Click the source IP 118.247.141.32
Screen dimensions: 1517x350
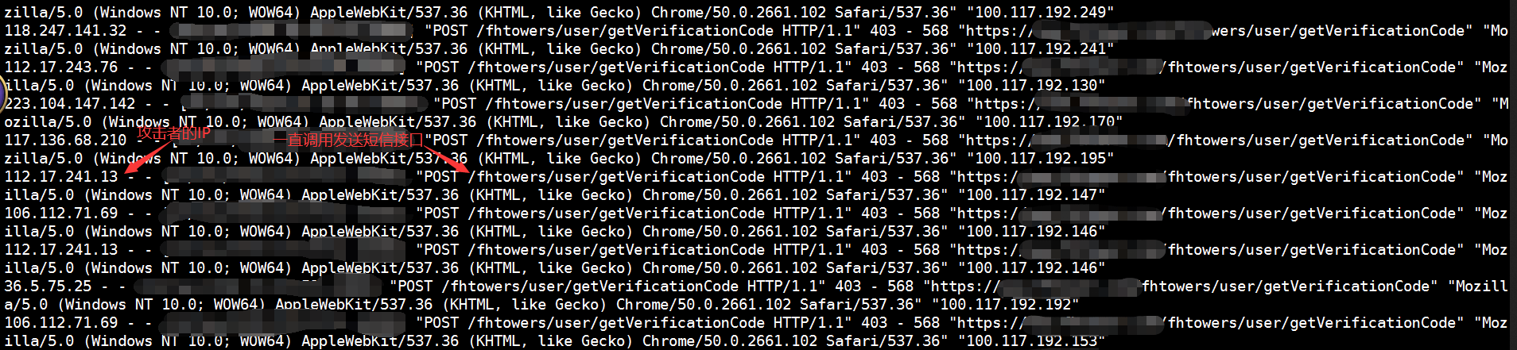pos(65,31)
